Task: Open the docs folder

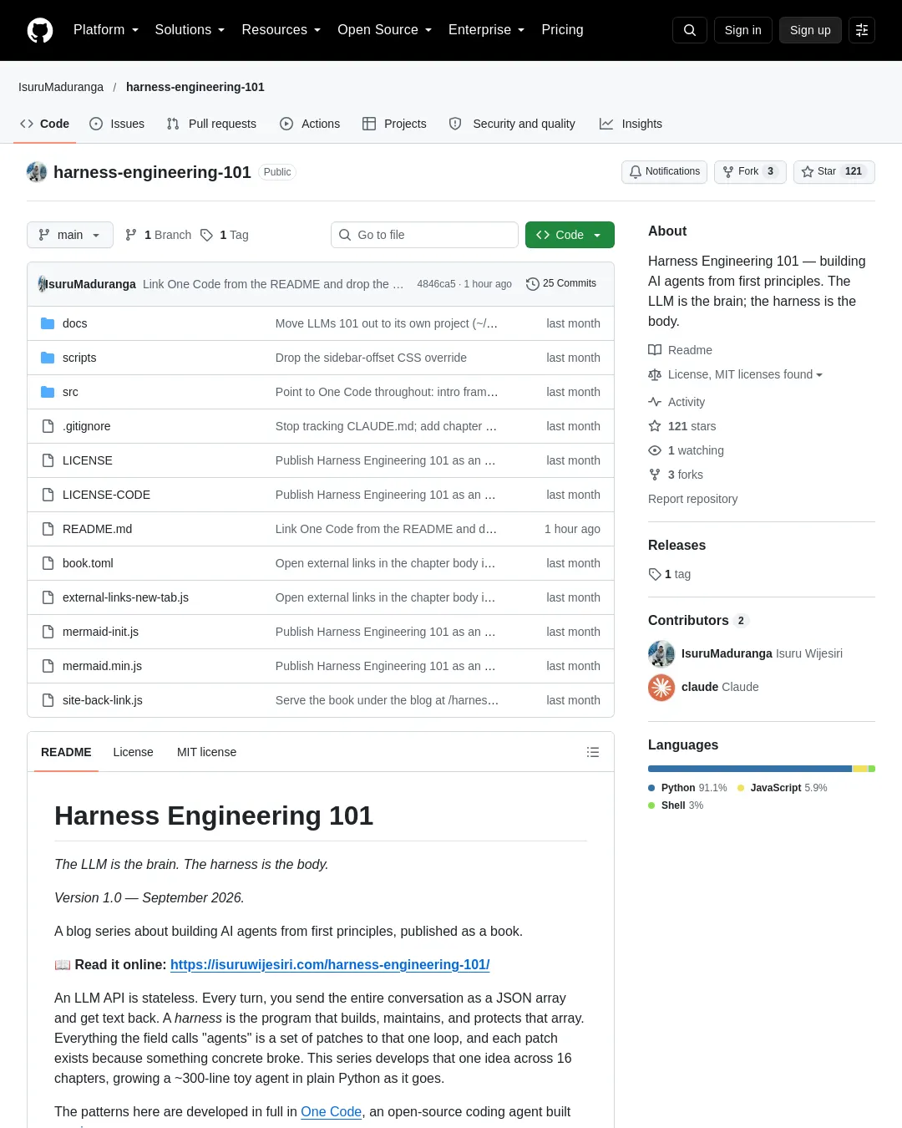Action: [x=74, y=323]
